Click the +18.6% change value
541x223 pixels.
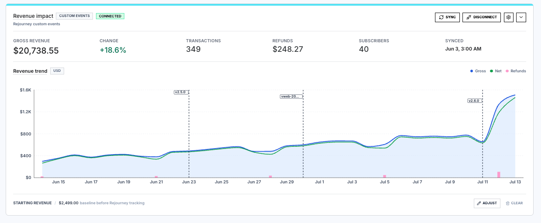point(113,50)
